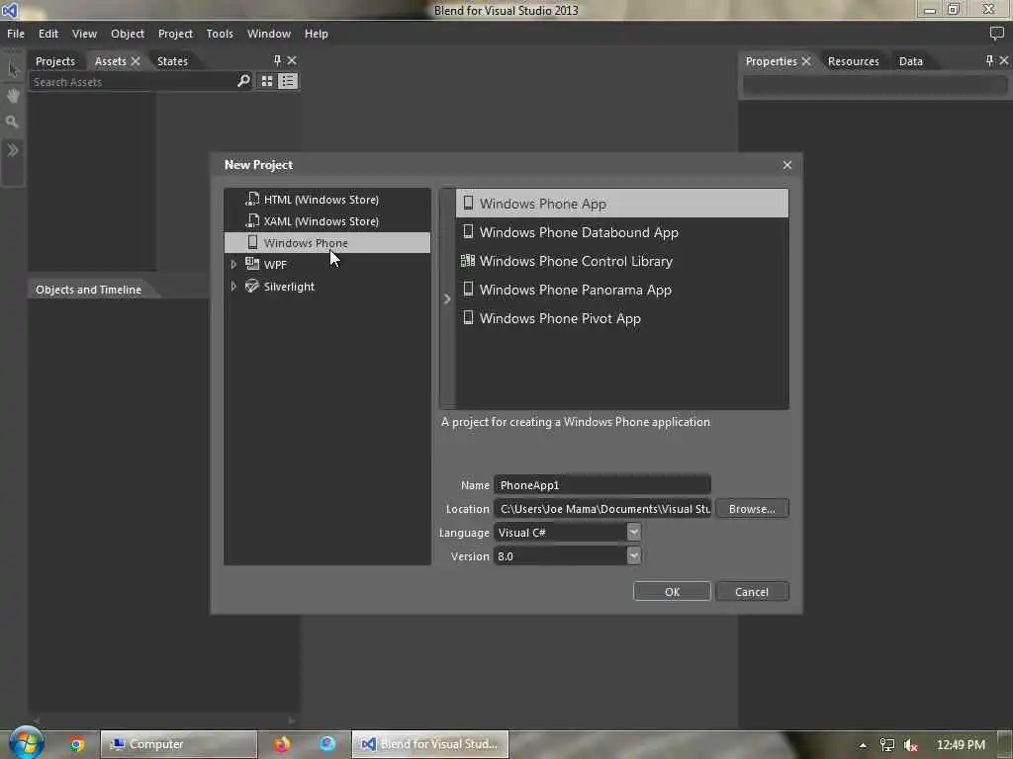The width and height of the screenshot is (1013, 759).
Task: Click the search magnifier in Assets
Action: [x=243, y=81]
